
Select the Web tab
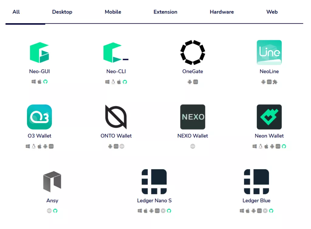(x=272, y=12)
